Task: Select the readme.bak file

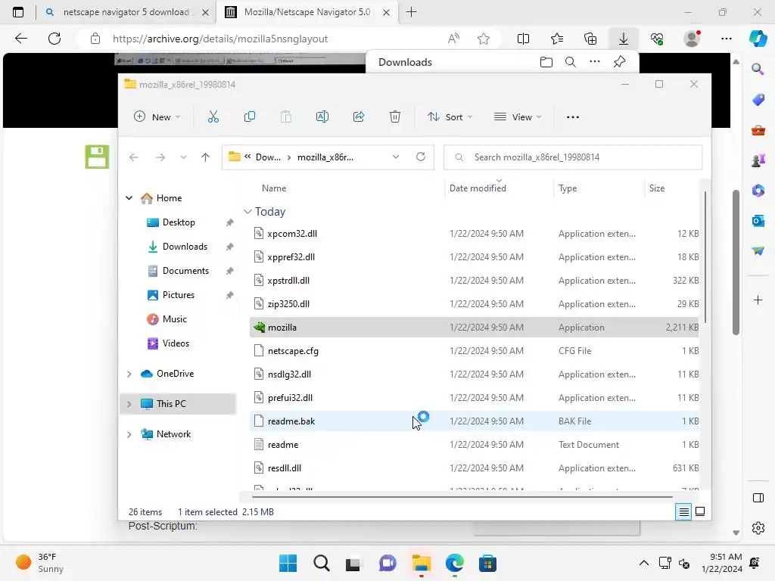Action: point(474,421)
